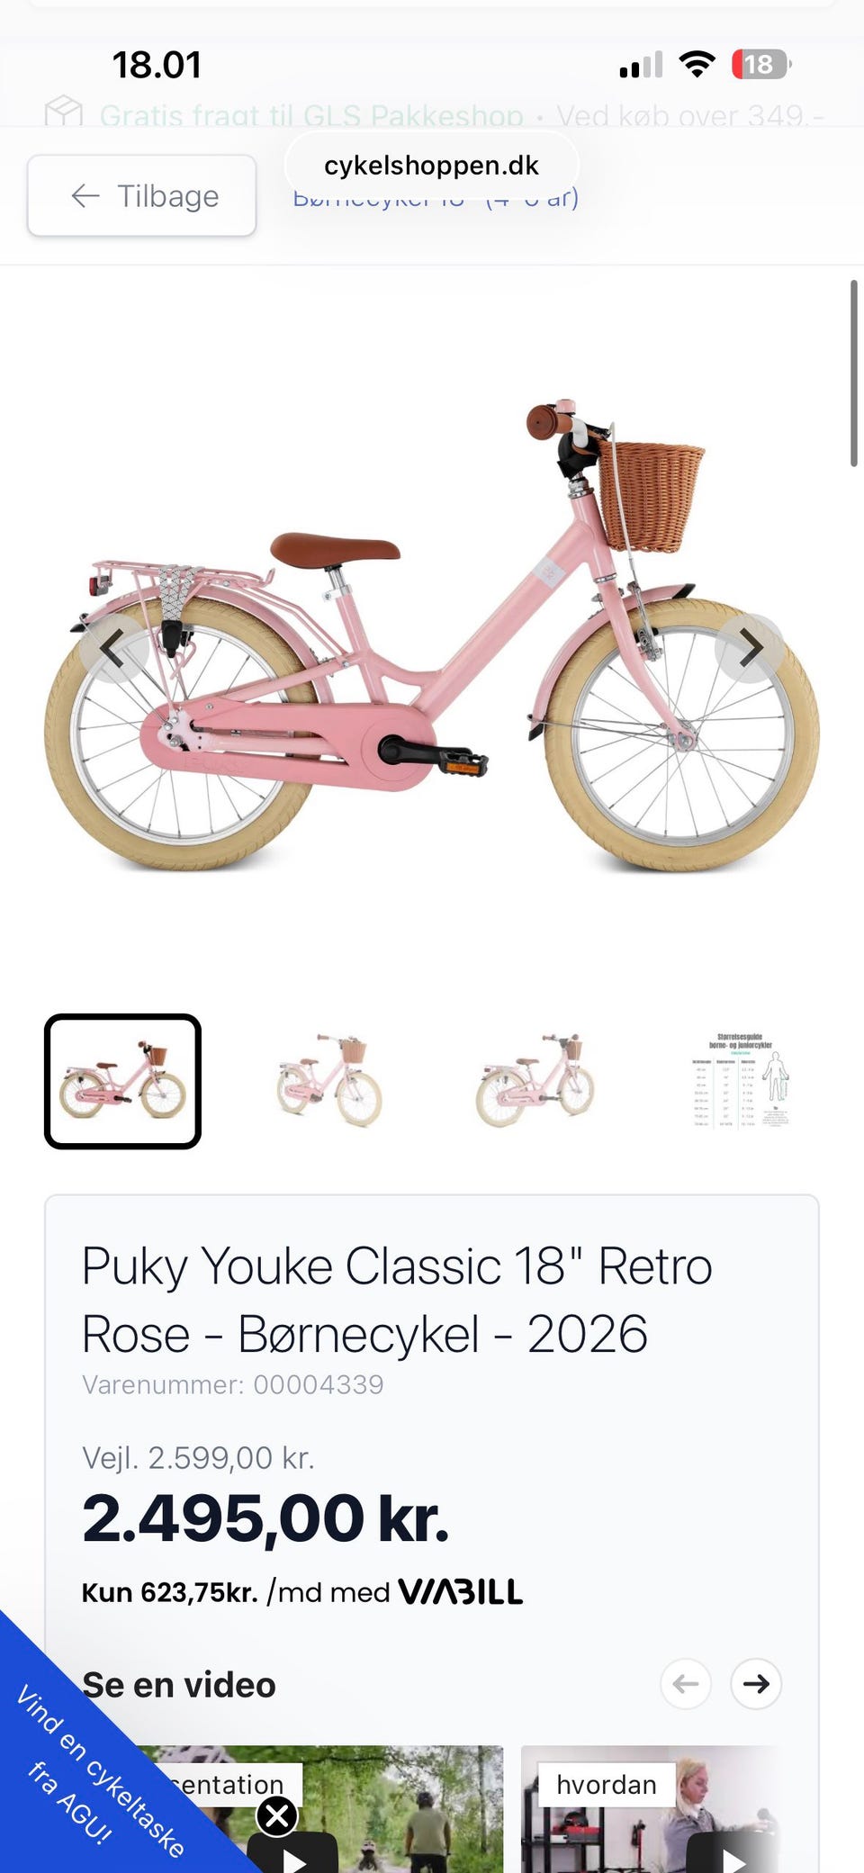Close the Vind en cykeltaske banner
Viewport: 864px width, 1873px height.
[x=277, y=1816]
